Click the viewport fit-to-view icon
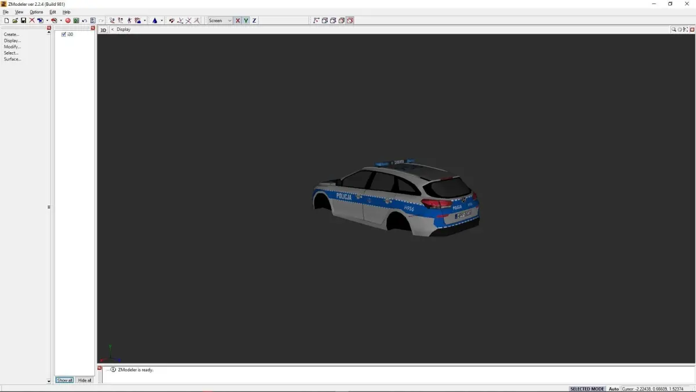The width and height of the screenshot is (696, 392). (x=686, y=30)
